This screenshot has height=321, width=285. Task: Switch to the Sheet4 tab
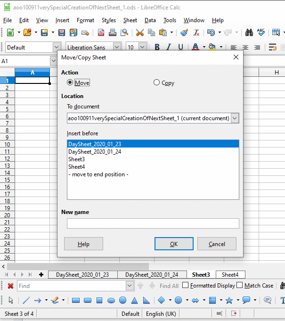click(x=230, y=274)
